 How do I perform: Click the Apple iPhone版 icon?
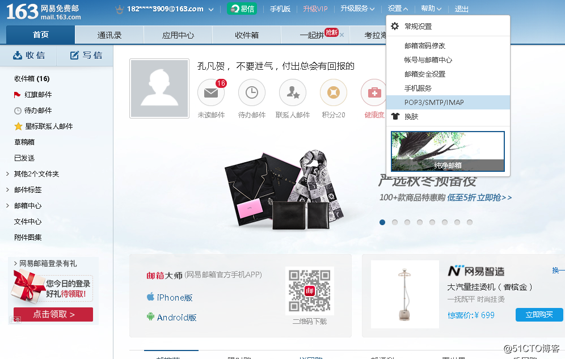coord(150,297)
